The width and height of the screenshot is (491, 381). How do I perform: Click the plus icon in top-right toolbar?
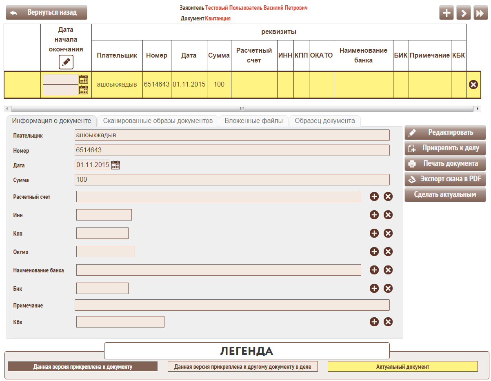(447, 13)
